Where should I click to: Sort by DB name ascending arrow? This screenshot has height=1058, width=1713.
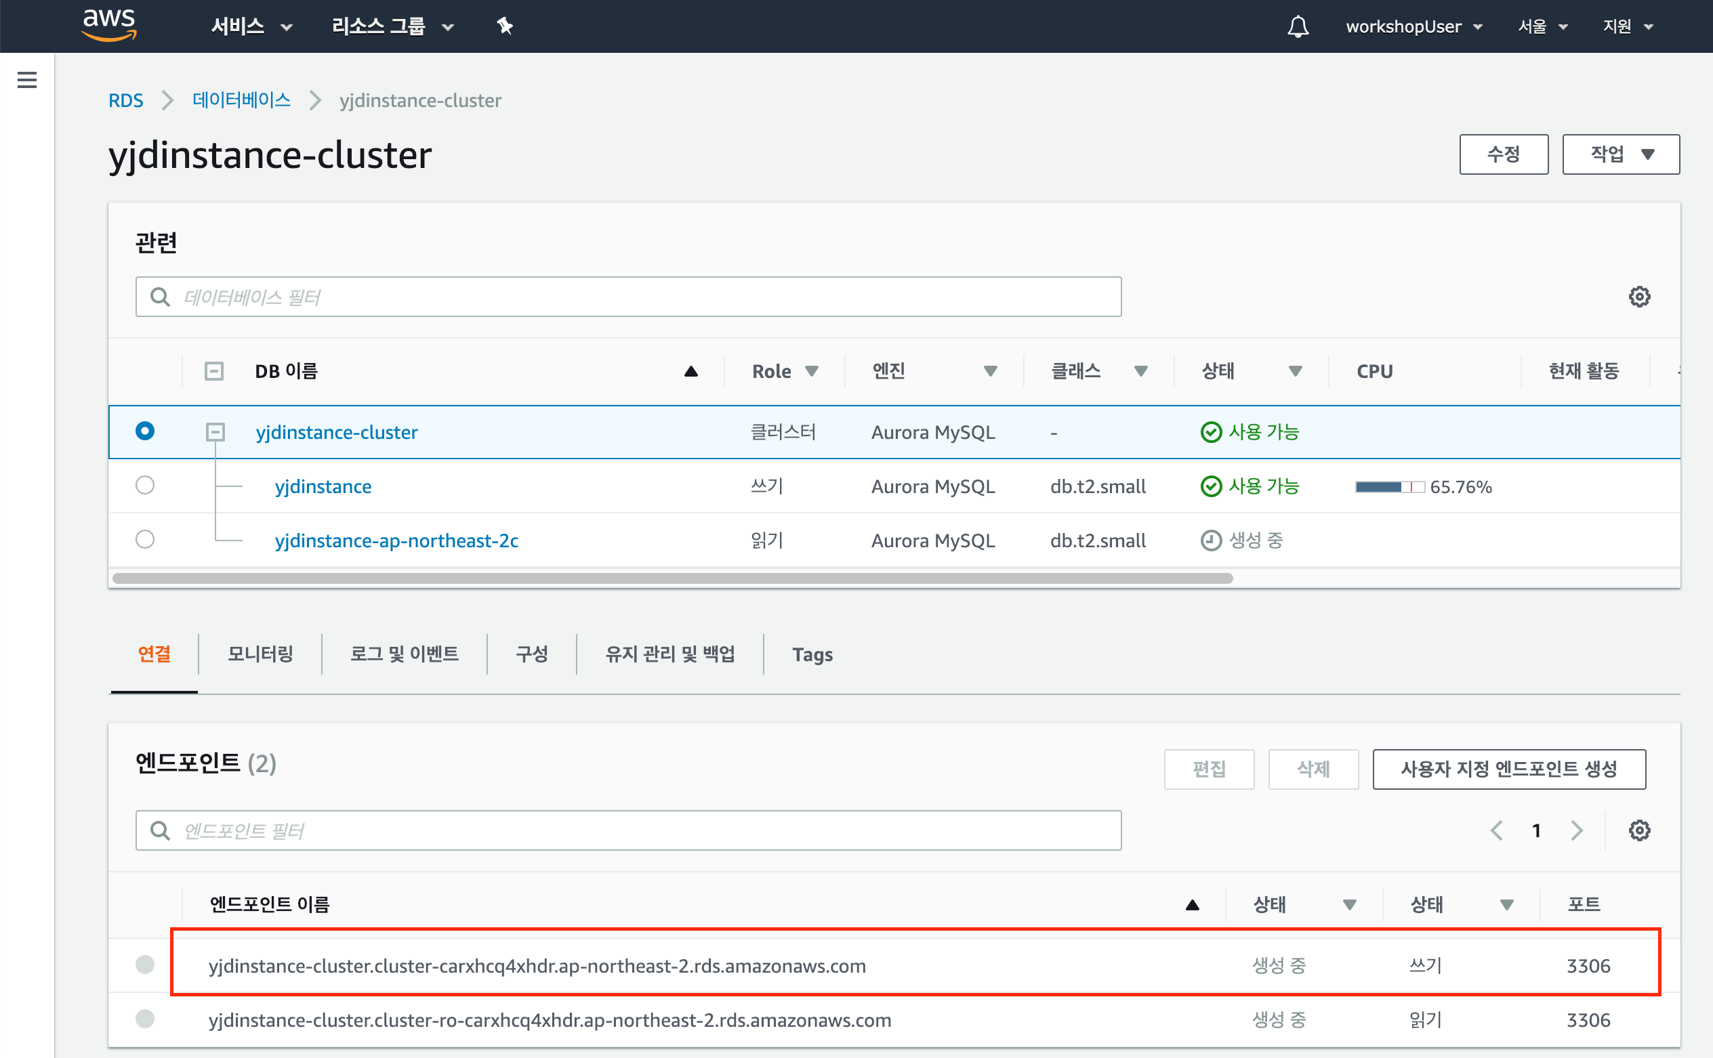691,372
